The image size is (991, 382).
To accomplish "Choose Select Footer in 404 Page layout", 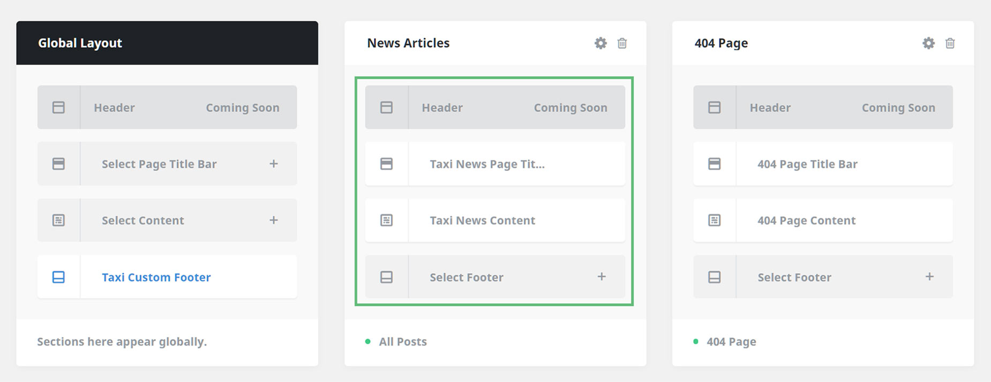I will coord(823,277).
